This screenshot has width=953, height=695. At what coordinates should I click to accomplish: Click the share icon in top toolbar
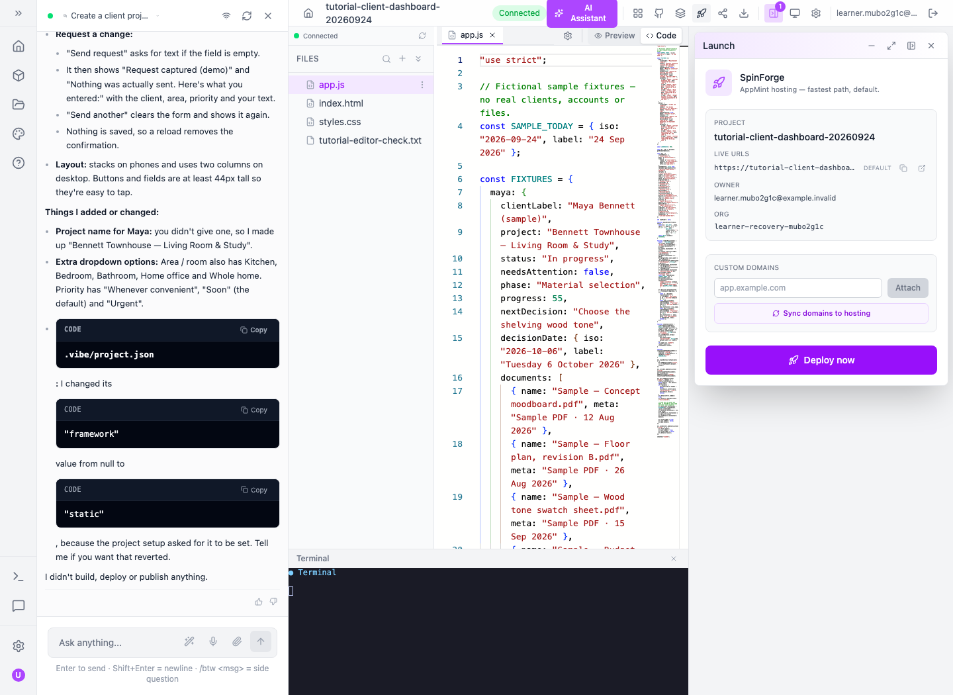point(723,13)
